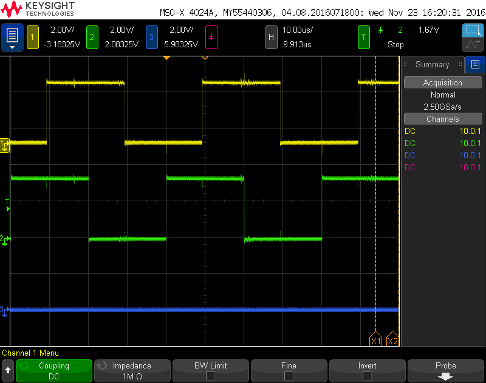Screen dimensions: 486x383
Task: Click the 9.913us delay value
Action: 297,44
